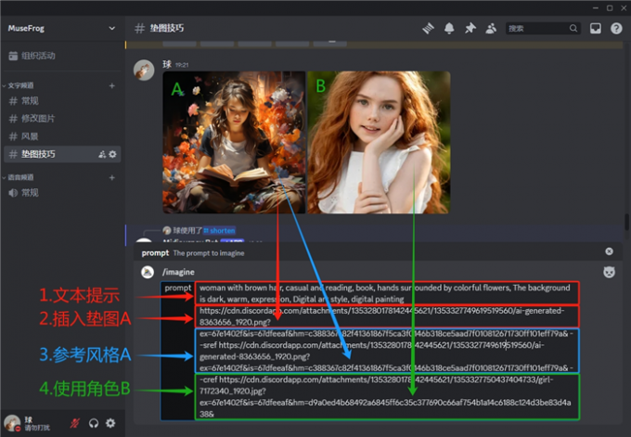Open the 修改图片 channel

tap(62, 119)
